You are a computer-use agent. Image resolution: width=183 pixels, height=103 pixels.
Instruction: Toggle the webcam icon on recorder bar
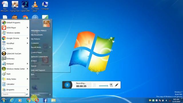tap(111, 85)
